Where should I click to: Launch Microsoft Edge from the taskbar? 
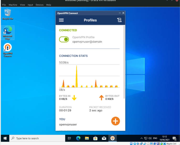(x=78, y=138)
